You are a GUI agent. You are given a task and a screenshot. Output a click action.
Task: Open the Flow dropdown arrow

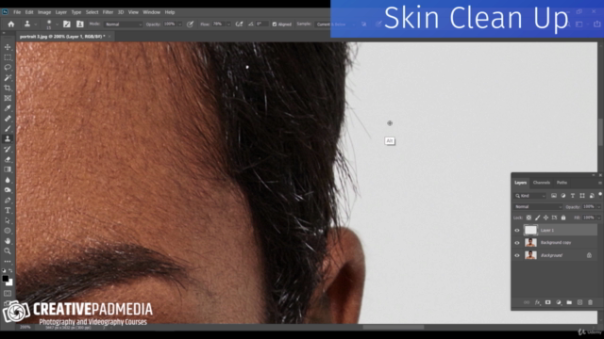pos(228,24)
